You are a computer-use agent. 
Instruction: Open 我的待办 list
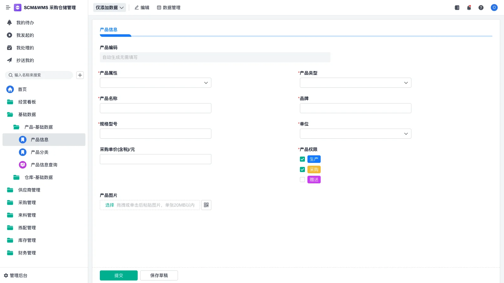pos(44,23)
